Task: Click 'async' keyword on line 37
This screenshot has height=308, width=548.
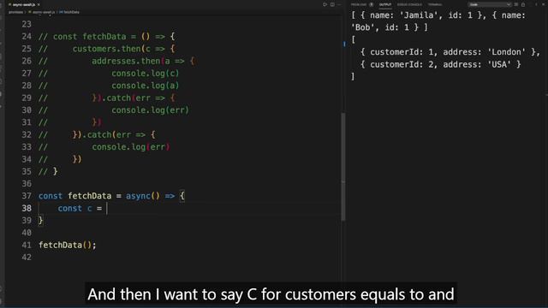Action: click(138, 196)
